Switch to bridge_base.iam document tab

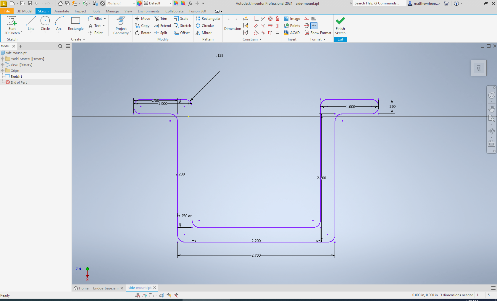click(106, 288)
